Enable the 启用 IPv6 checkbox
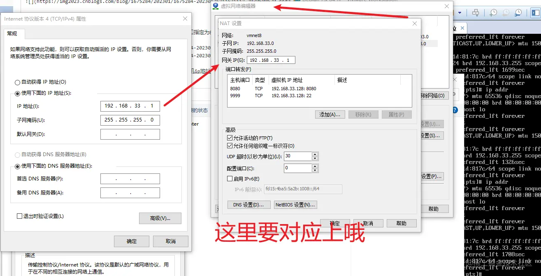This screenshot has height=276, width=541. (x=230, y=179)
